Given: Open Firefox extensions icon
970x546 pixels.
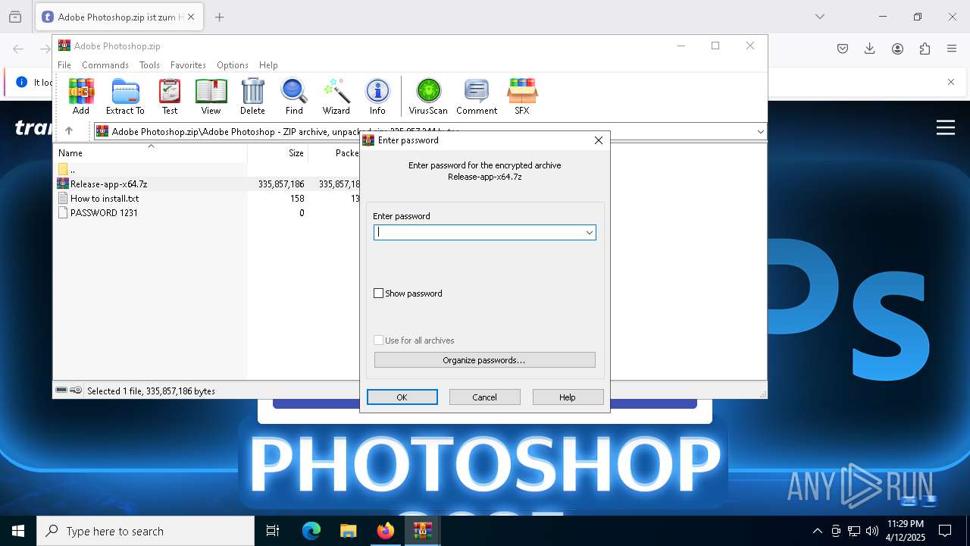Looking at the screenshot, I should click(925, 49).
